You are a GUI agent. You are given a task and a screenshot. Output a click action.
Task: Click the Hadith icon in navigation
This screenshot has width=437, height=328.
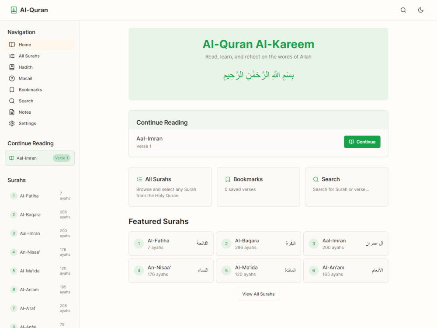tap(12, 67)
